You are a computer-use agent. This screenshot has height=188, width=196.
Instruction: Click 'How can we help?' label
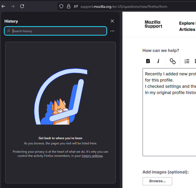pos(161,50)
